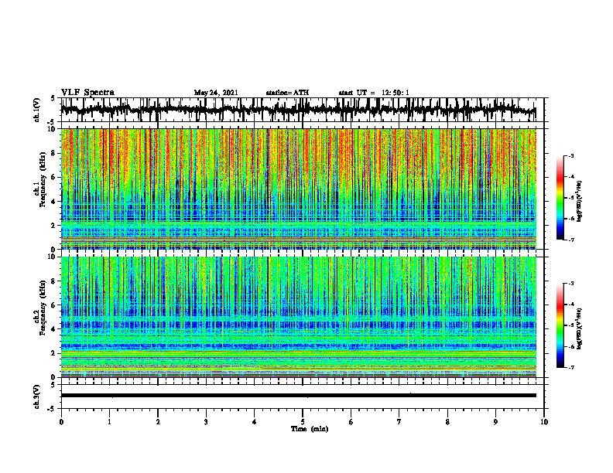Image resolution: width=613 pixels, height=473 pixels.
Task: Click the "2" tick on Time axis
Action: 158,422
